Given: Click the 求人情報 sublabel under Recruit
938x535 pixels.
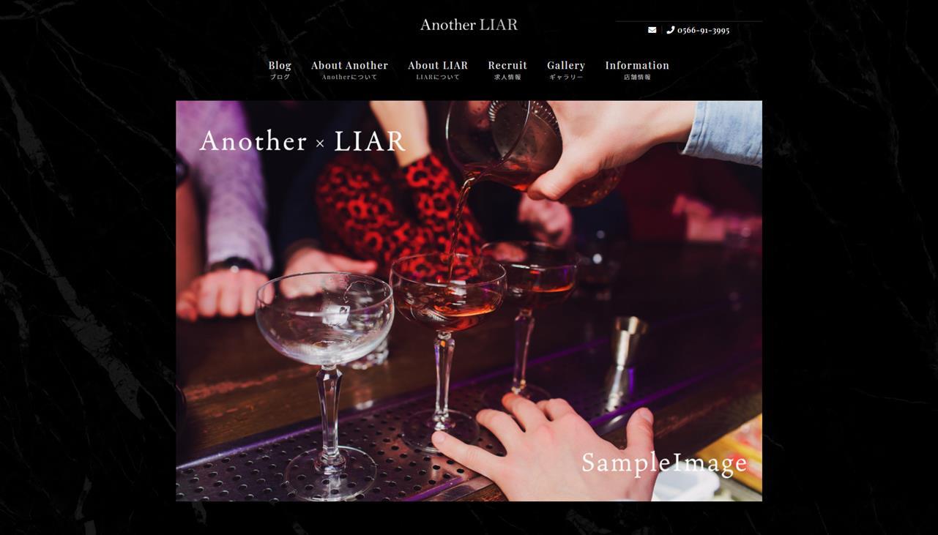Looking at the screenshot, I should coord(507,77).
